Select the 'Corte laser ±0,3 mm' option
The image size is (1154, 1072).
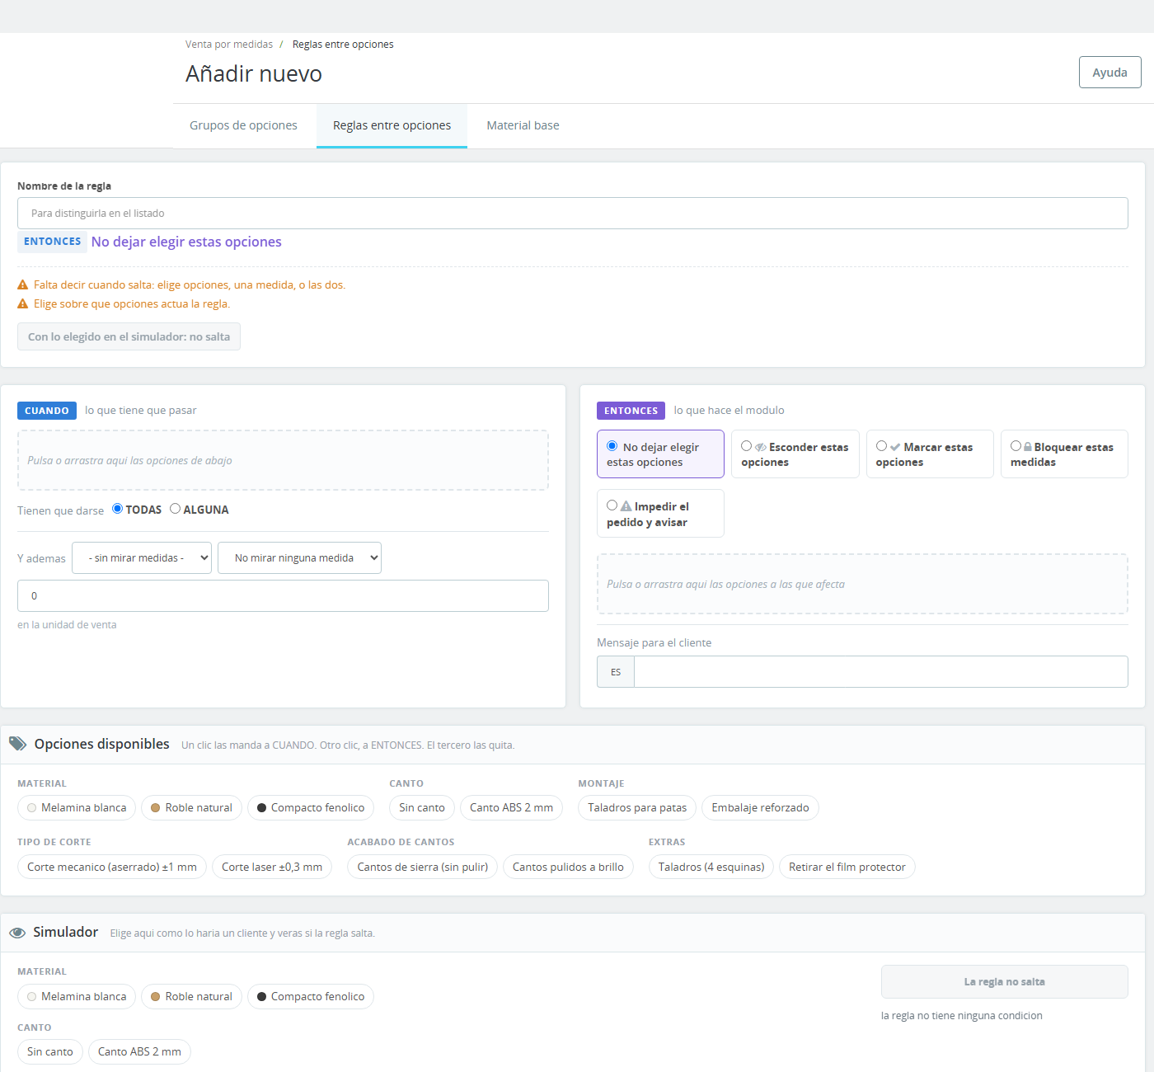(x=272, y=867)
